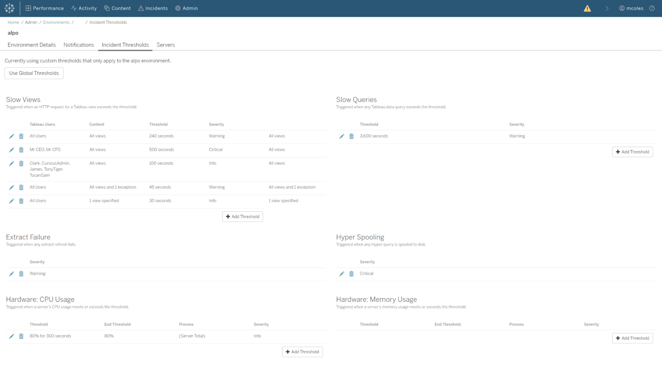The image size is (662, 377).
Task: Open the mcoles user menu
Action: click(631, 8)
